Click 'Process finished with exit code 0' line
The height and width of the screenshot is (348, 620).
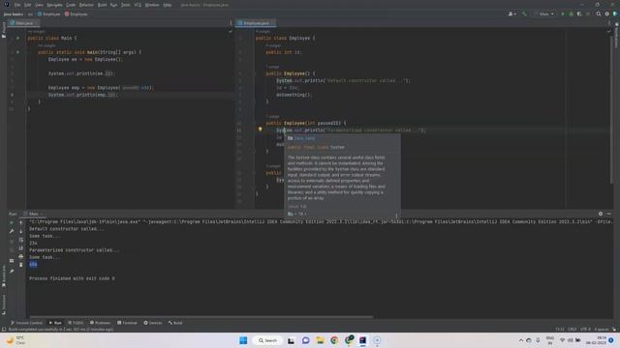tap(72, 278)
